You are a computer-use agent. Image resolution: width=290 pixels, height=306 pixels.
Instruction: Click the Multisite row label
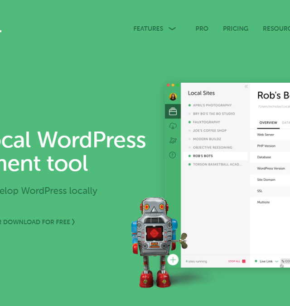point(263,202)
